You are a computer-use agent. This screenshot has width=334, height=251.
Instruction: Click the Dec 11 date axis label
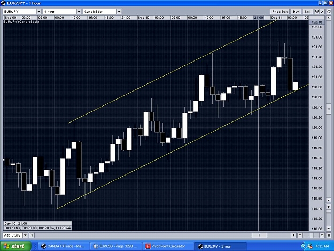tap(276, 18)
